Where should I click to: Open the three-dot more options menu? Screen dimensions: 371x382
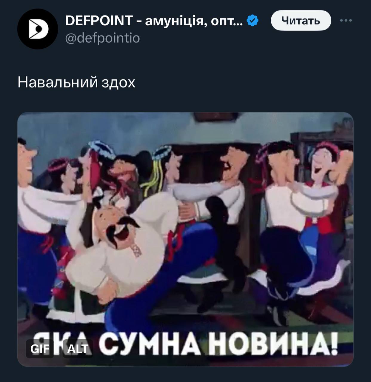pyautogui.click(x=346, y=20)
